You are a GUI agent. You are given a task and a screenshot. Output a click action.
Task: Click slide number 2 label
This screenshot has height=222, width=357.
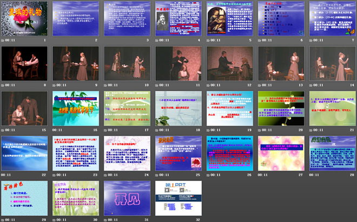click(x=96, y=41)
